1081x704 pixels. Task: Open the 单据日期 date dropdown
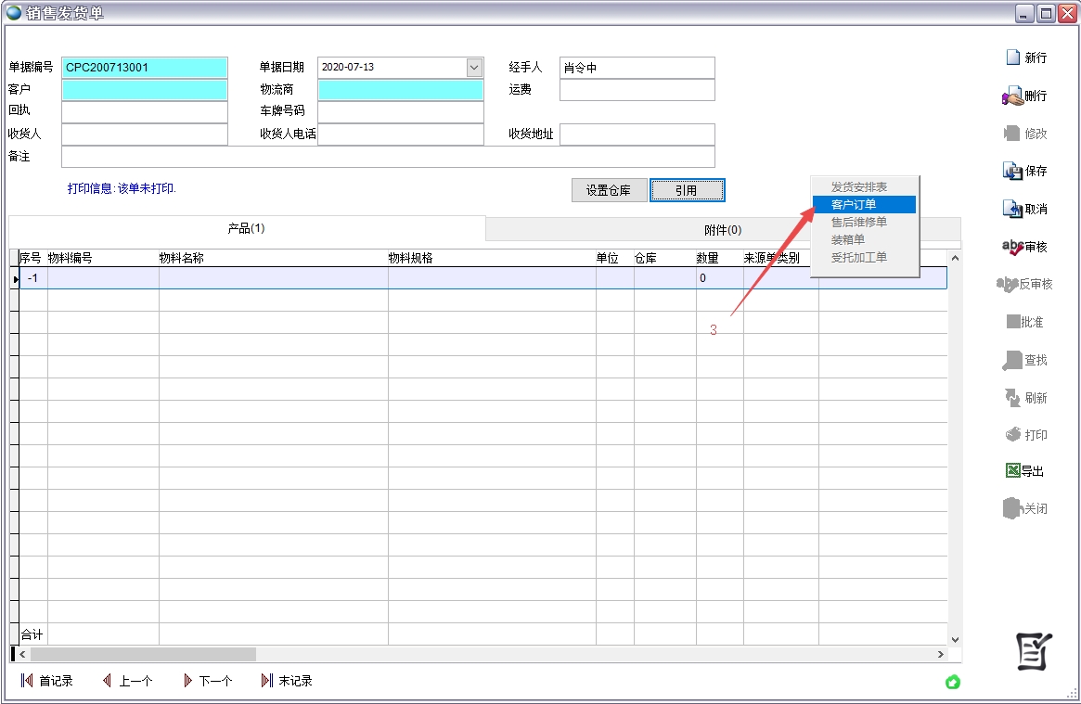(x=476, y=67)
